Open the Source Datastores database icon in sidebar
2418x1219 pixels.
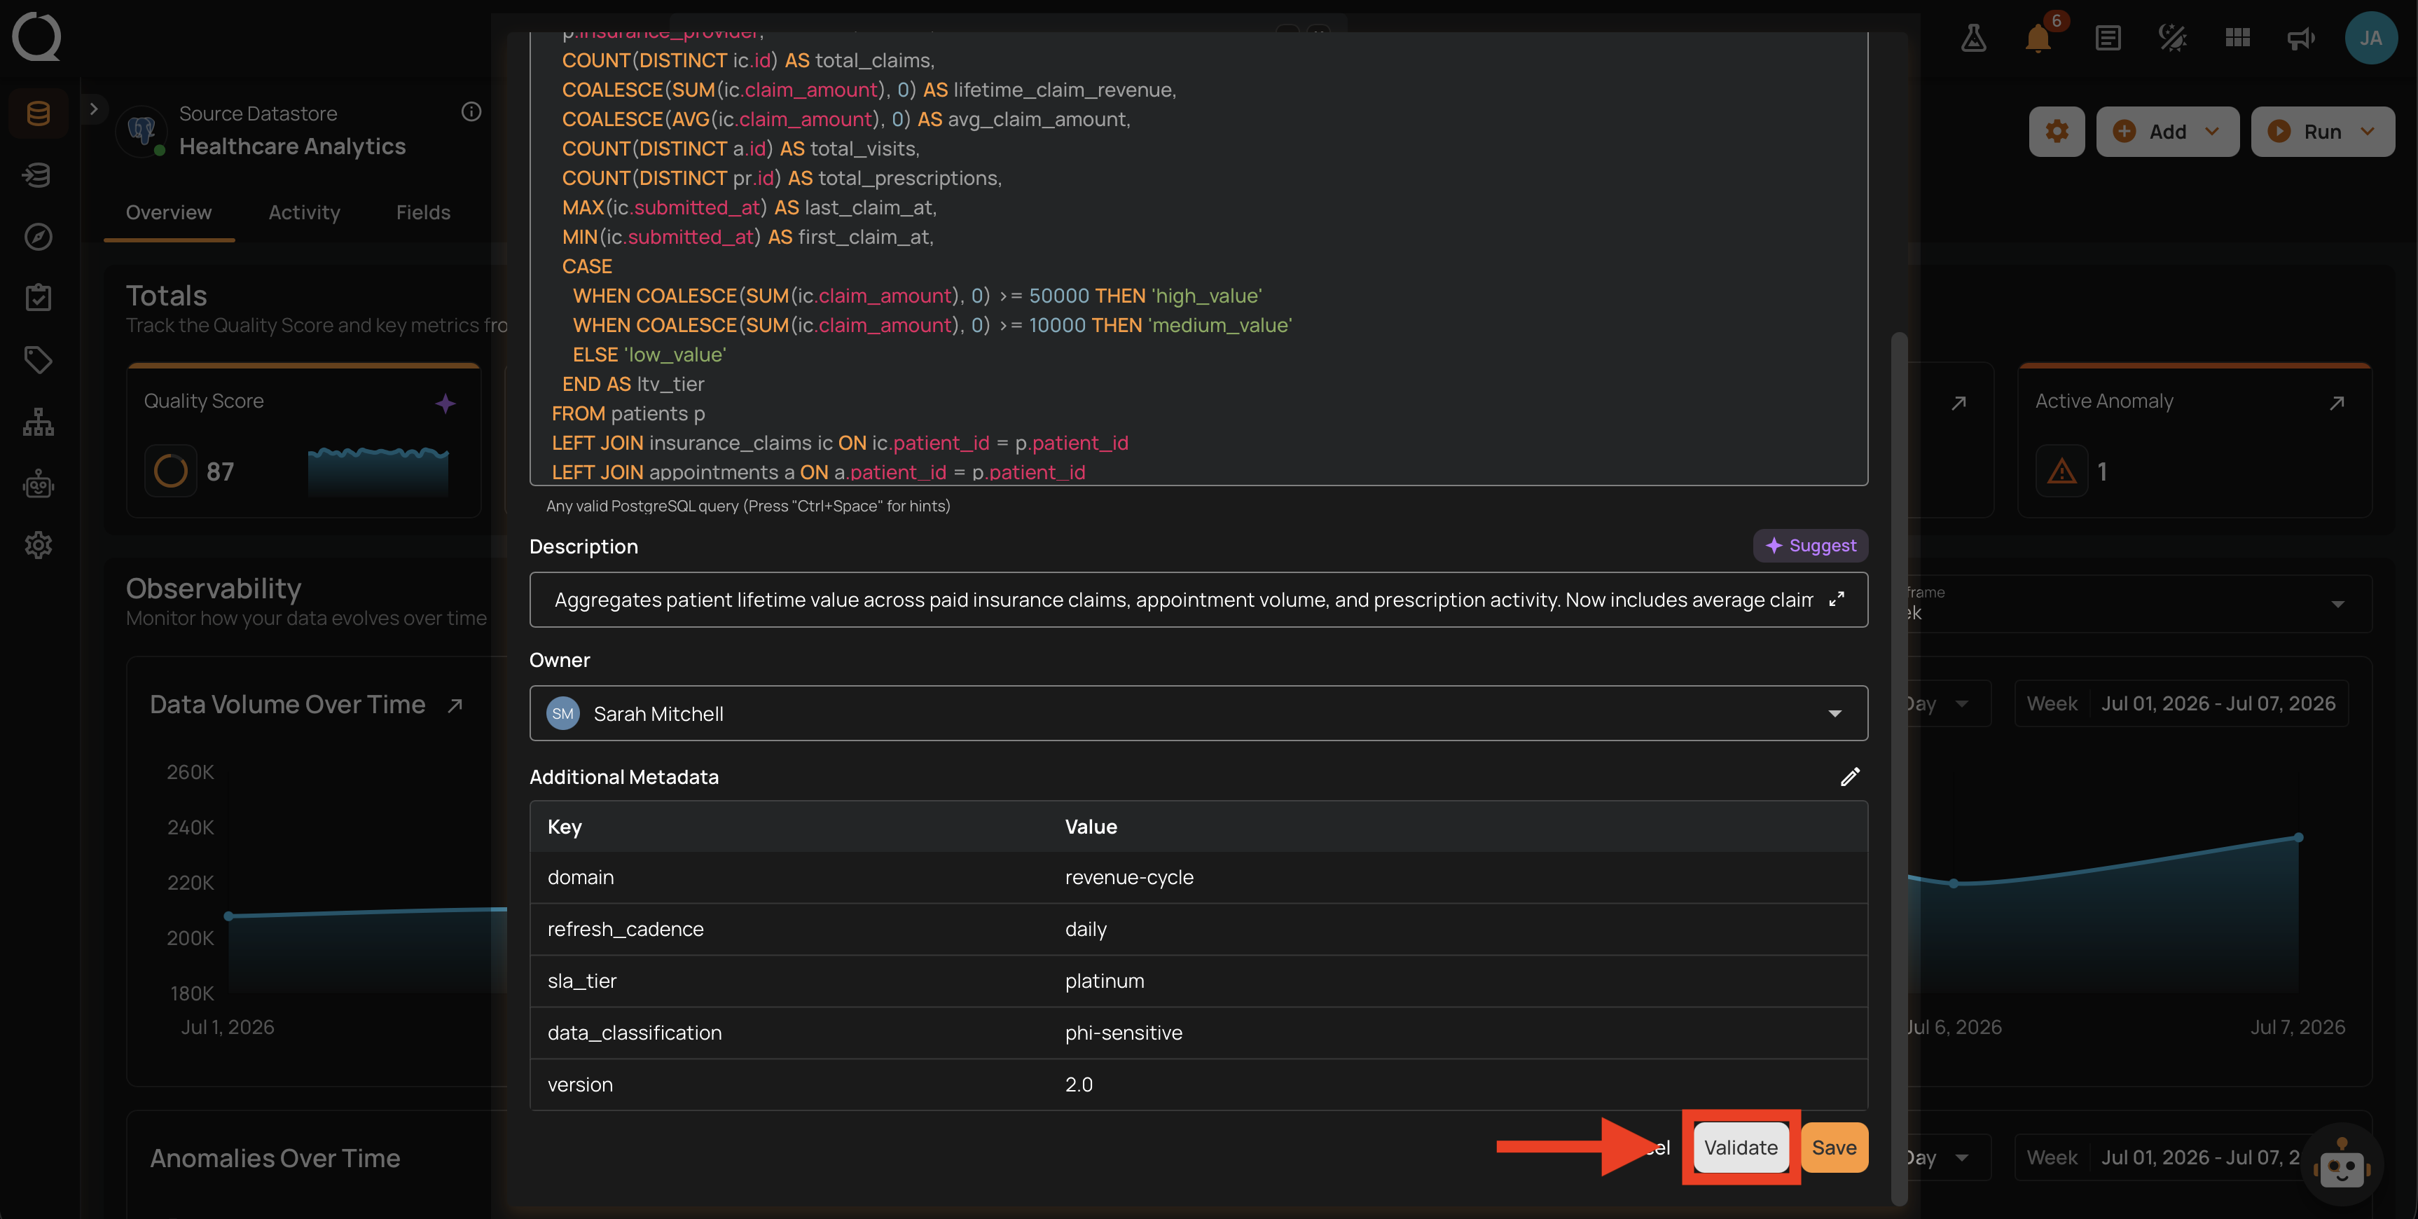39,113
